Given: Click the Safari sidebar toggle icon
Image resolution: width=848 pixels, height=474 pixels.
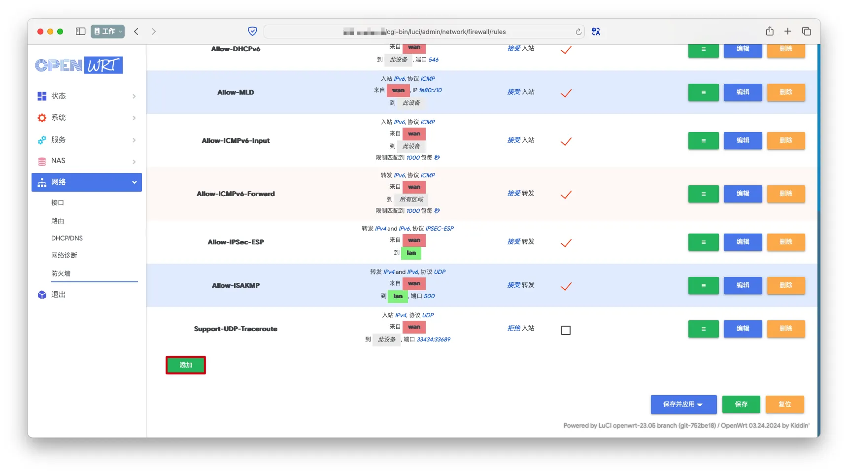Looking at the screenshot, I should click(x=81, y=32).
